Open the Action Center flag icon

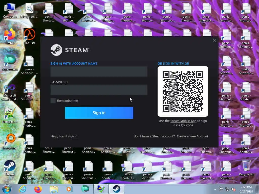pos(221,189)
